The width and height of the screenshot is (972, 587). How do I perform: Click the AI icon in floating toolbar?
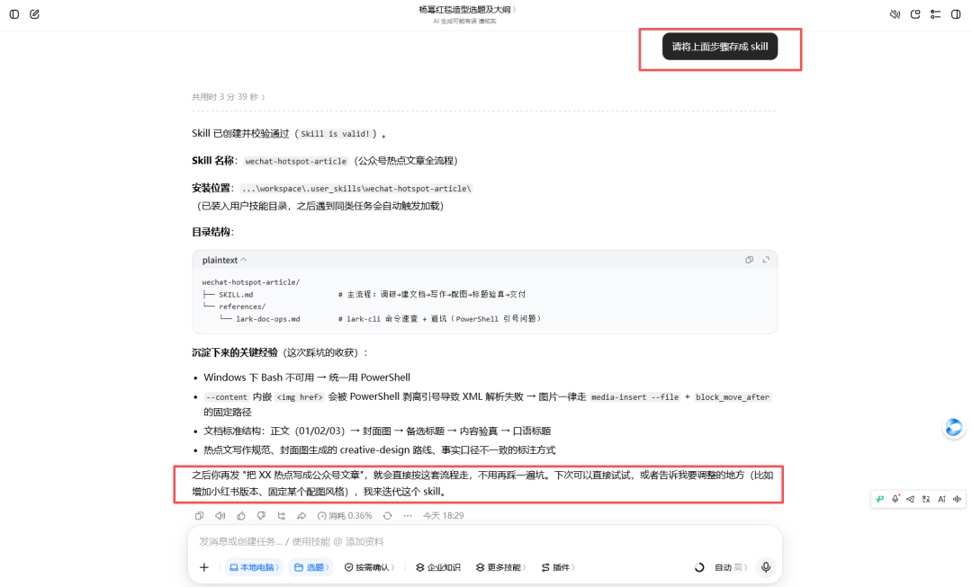pyautogui.click(x=941, y=499)
